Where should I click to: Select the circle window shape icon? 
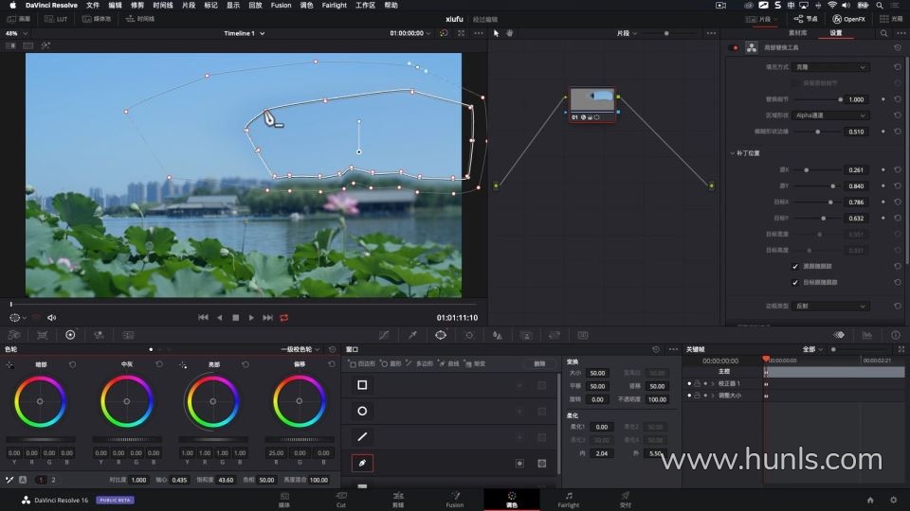pyautogui.click(x=362, y=411)
